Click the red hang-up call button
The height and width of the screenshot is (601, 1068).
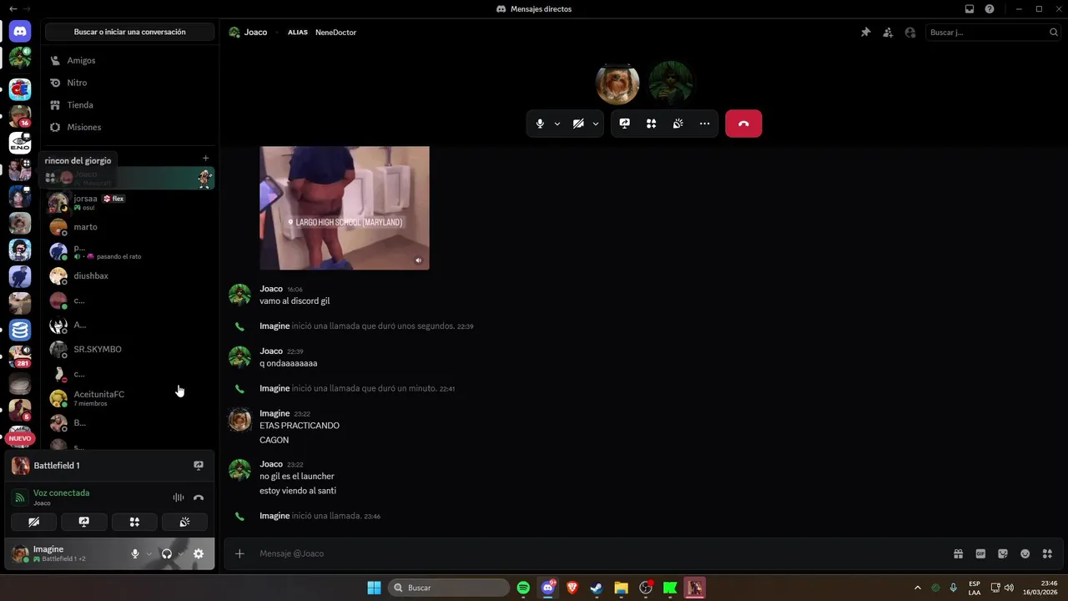(x=743, y=124)
